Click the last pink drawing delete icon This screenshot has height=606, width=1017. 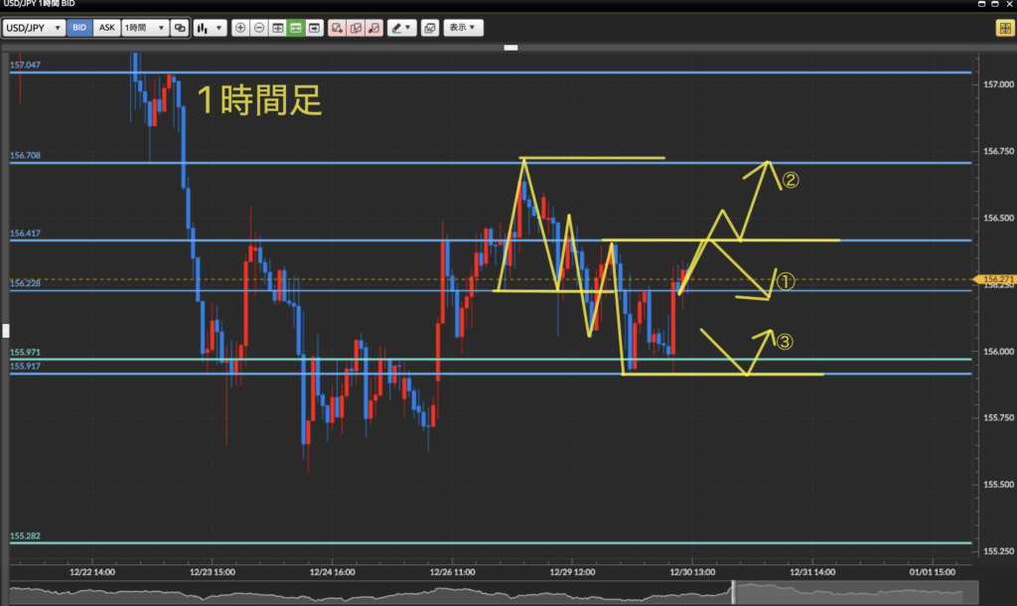pyautogui.click(x=373, y=28)
